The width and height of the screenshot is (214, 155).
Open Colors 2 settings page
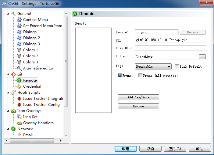[30, 56]
